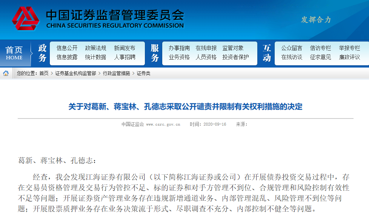Open the 首页 HOME tab

[14, 53]
